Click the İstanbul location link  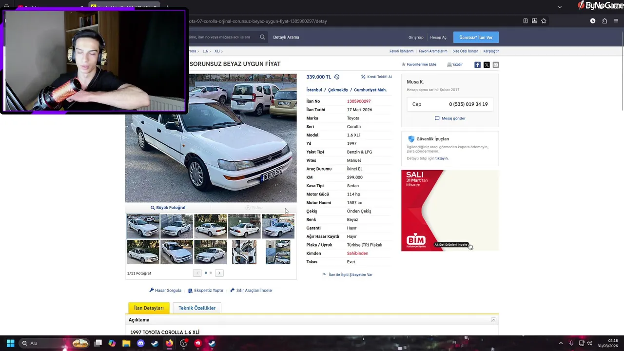point(314,90)
